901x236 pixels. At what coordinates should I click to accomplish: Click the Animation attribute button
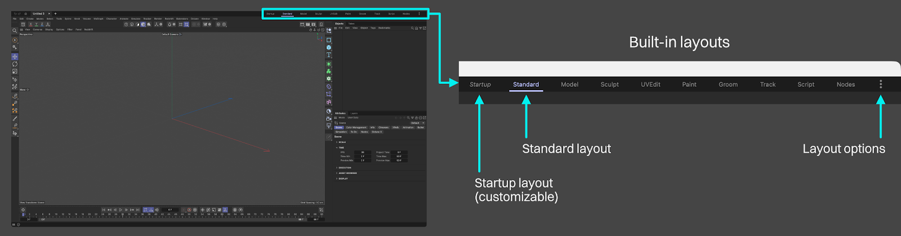pos(408,127)
